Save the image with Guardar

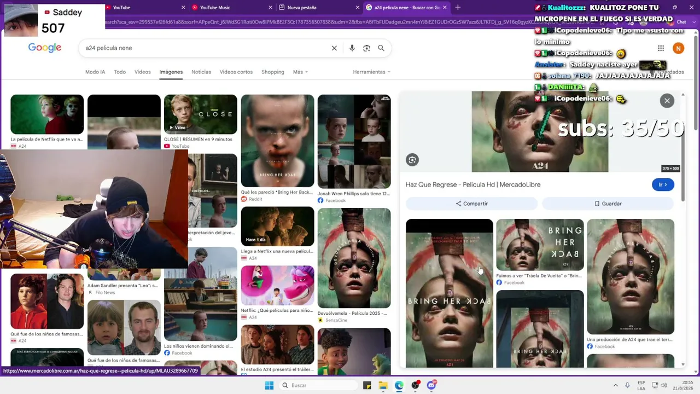[x=608, y=204]
